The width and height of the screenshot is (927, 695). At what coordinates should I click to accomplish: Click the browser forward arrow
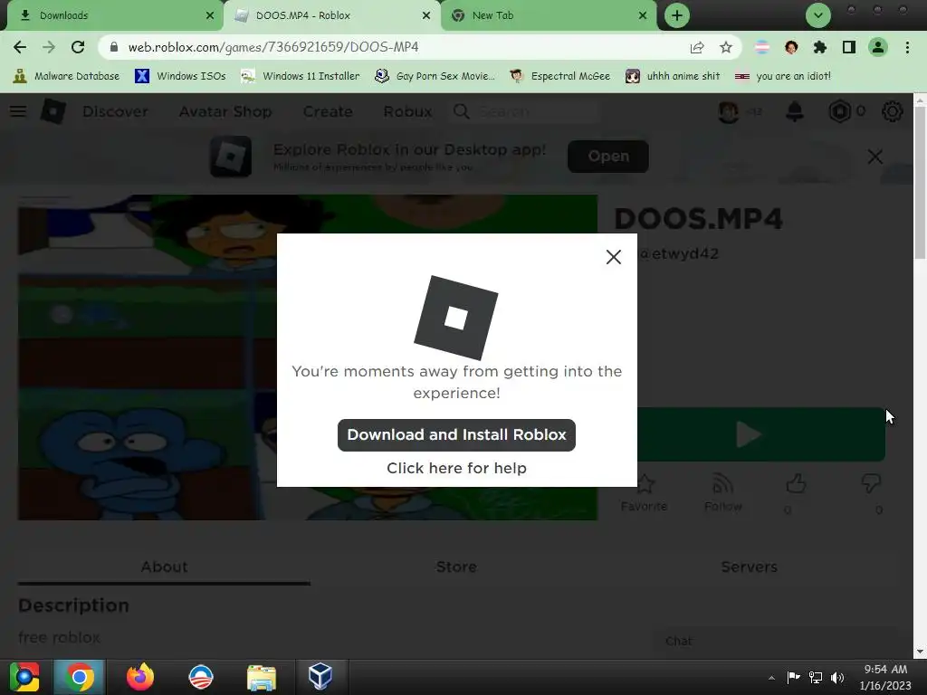[x=49, y=47]
